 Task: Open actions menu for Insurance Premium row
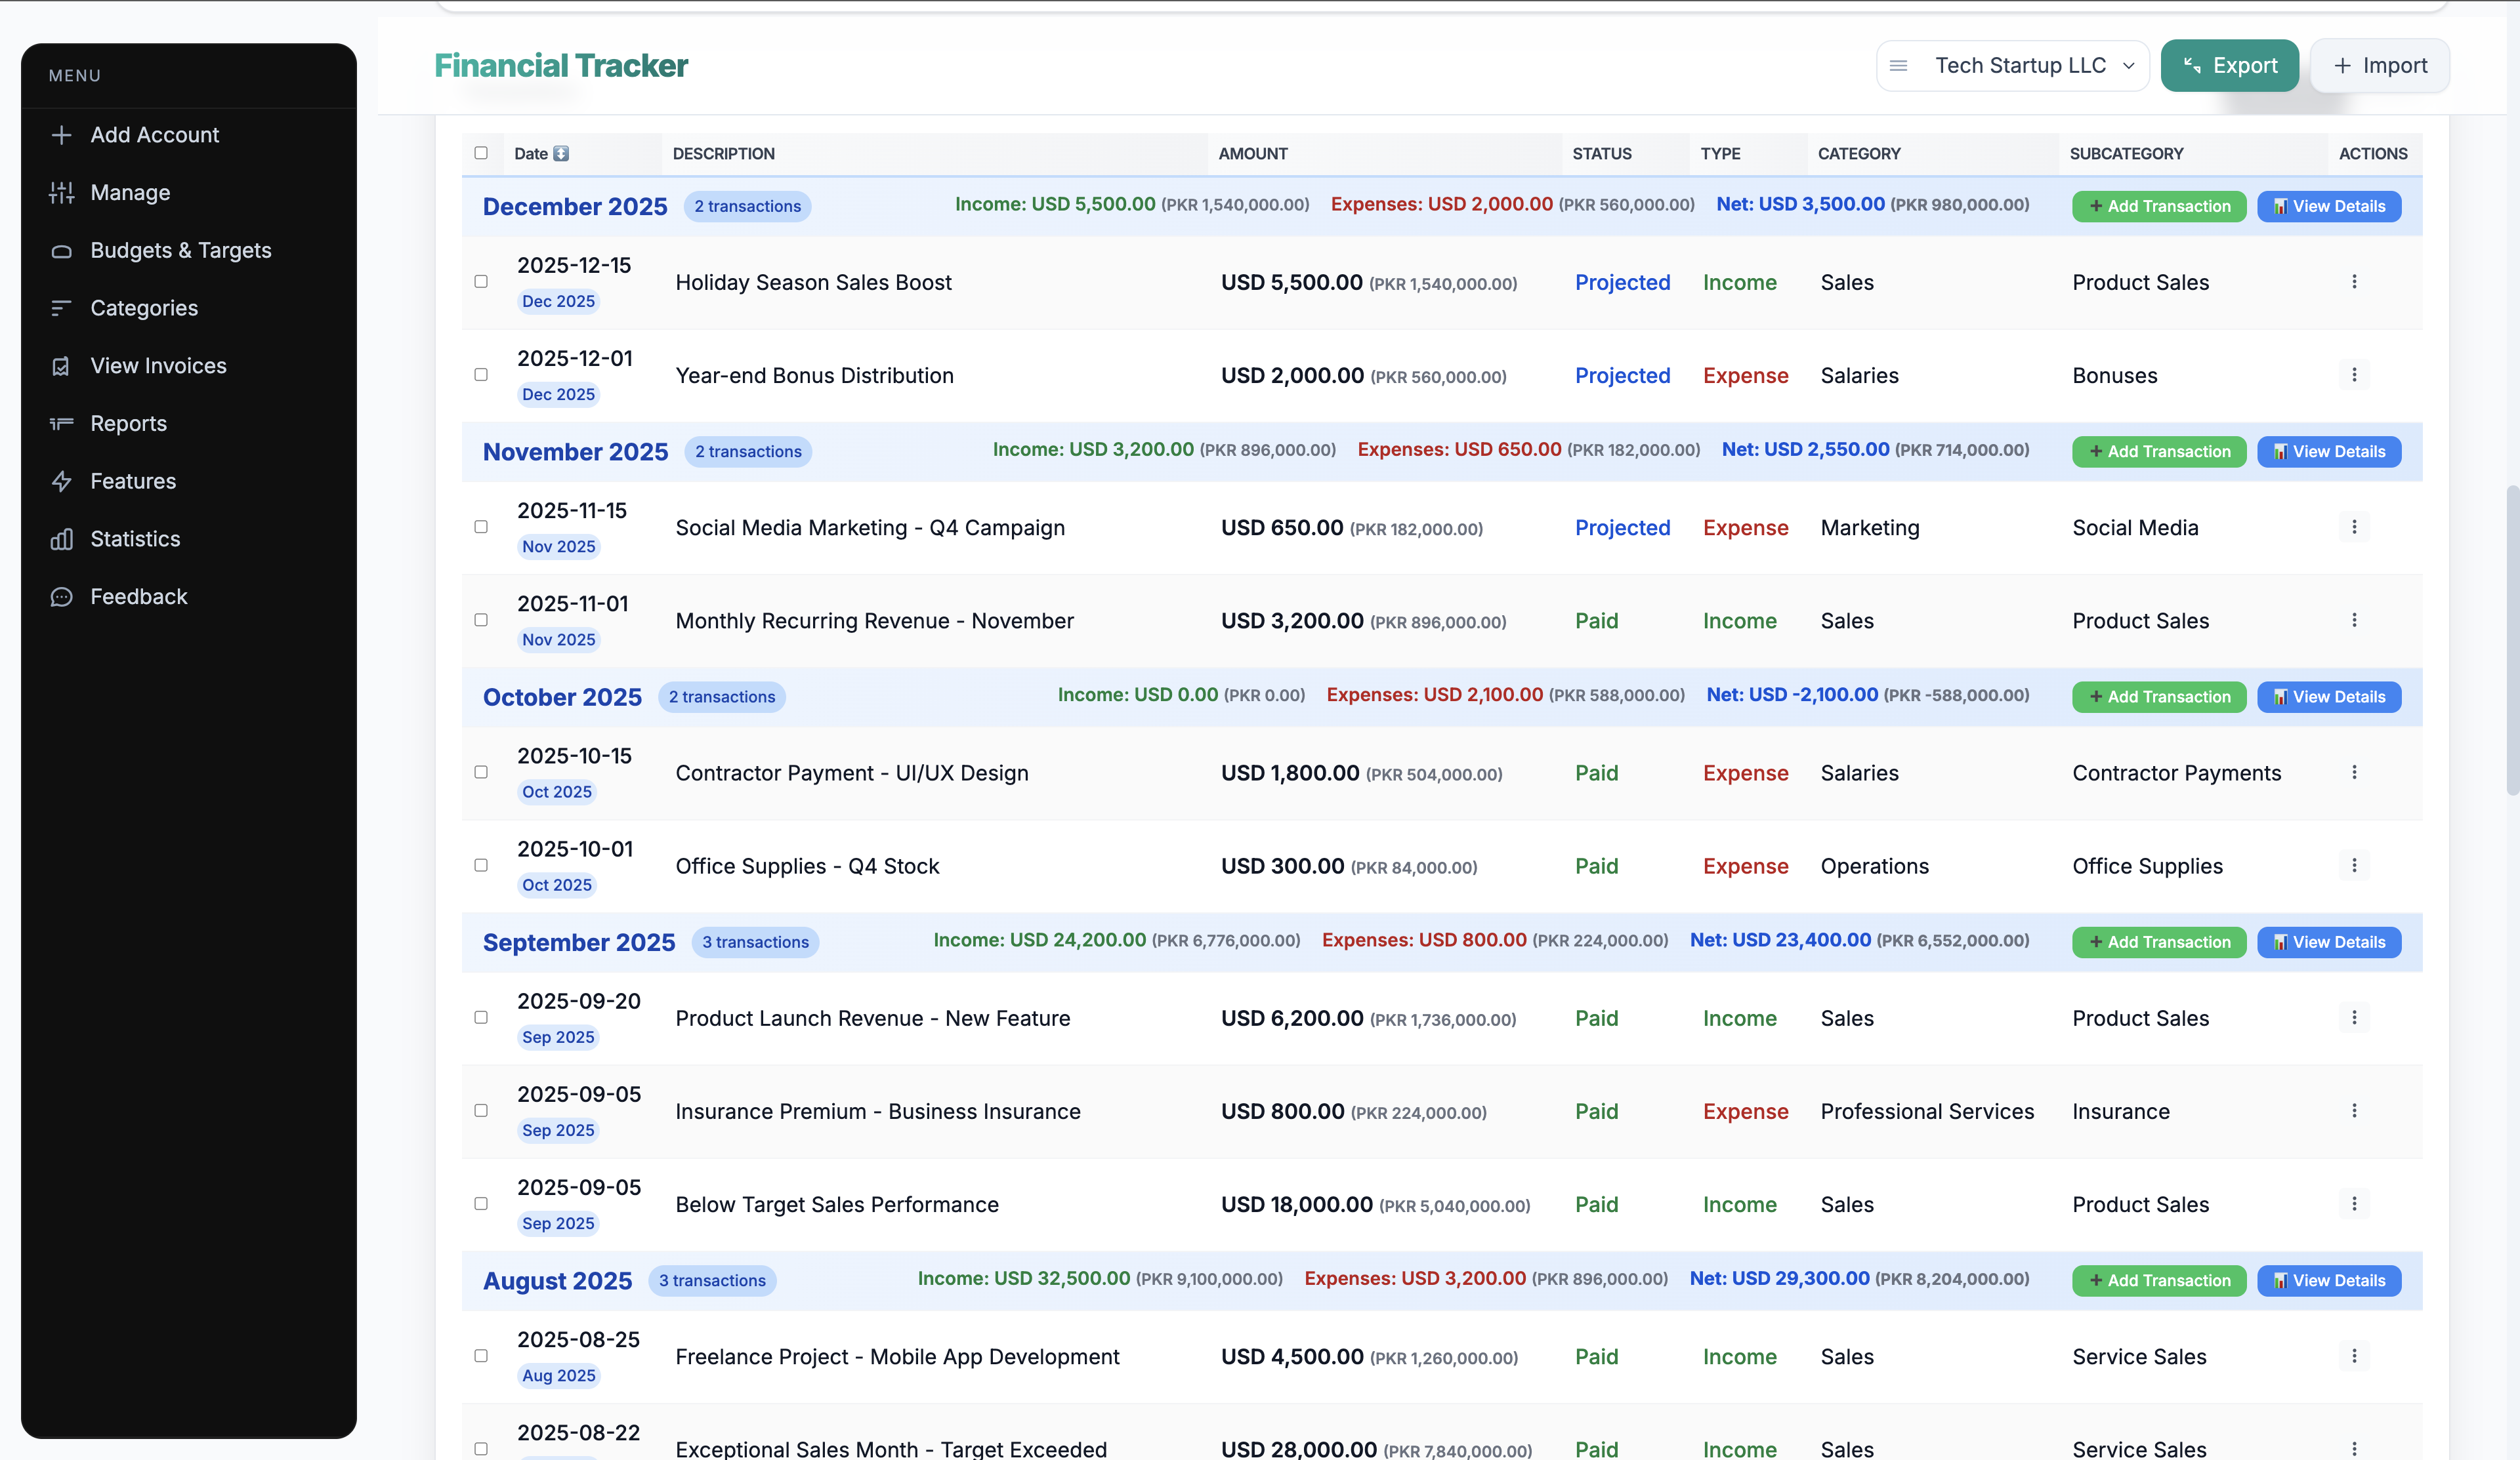click(2355, 1110)
